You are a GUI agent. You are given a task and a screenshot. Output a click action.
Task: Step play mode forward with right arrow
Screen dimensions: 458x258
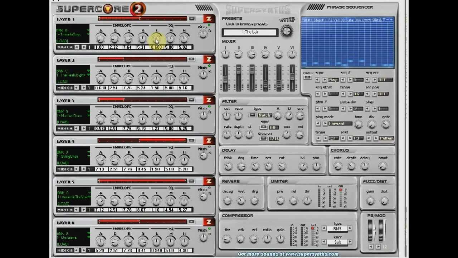tap(325, 124)
